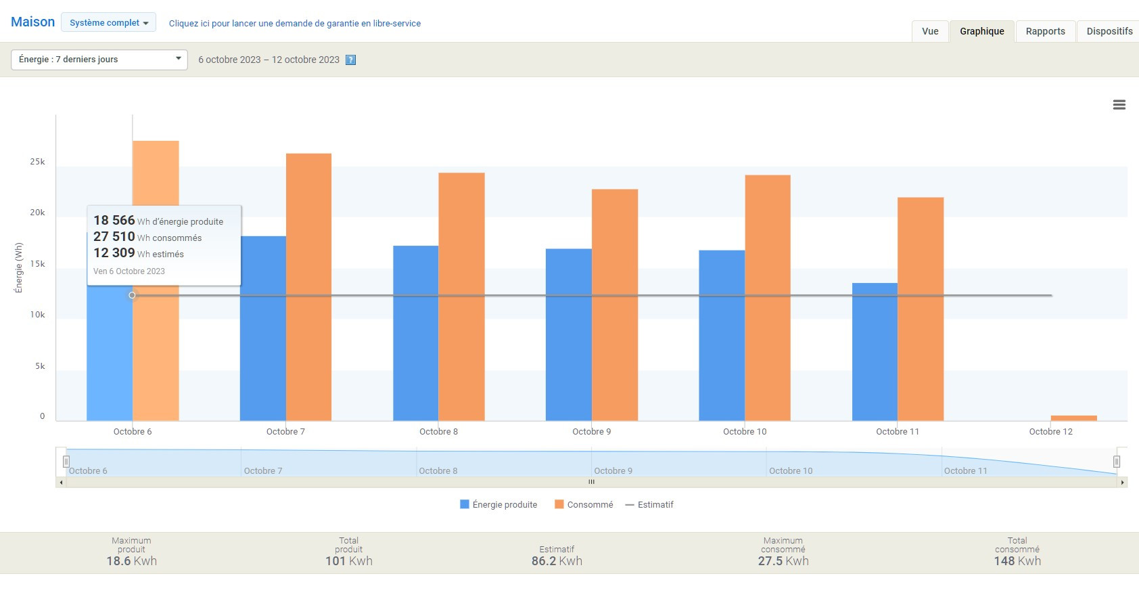Open the Dispositifs tab

(1109, 31)
